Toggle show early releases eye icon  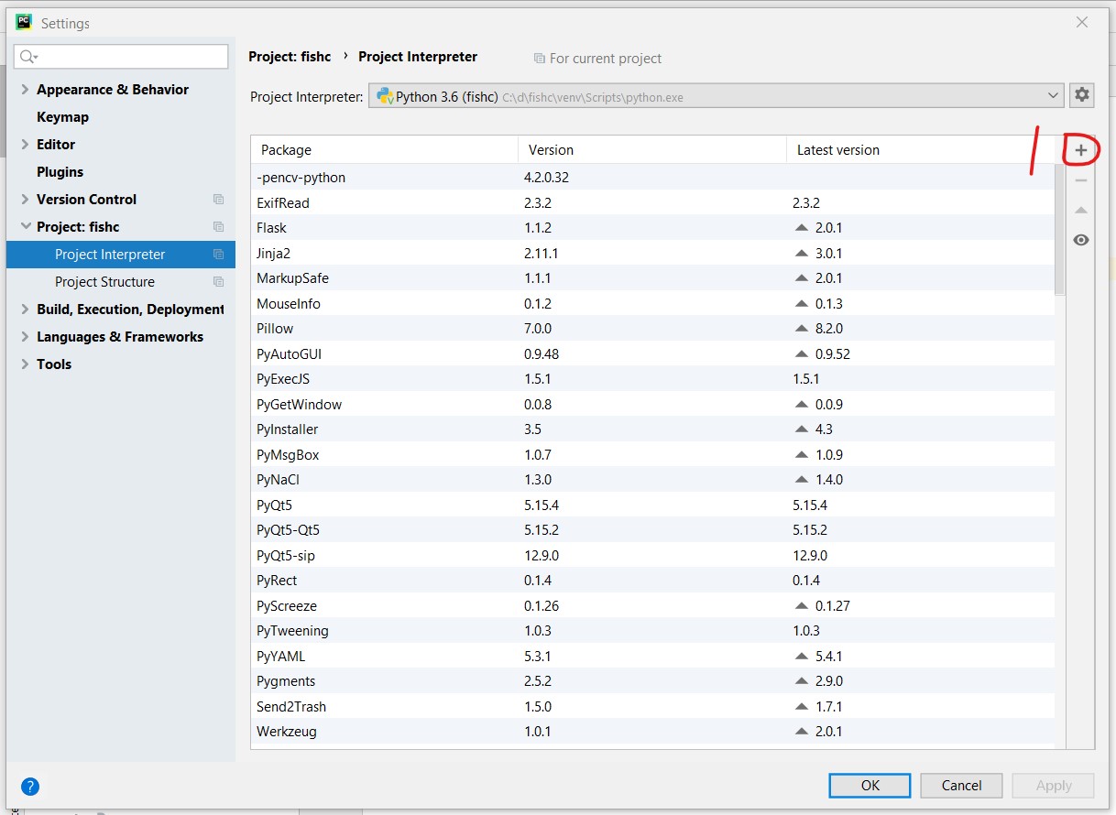click(1081, 240)
